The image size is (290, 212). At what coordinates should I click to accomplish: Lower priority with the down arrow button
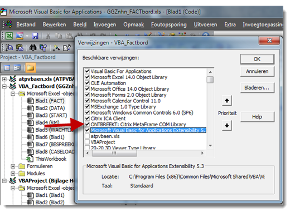click(227, 126)
